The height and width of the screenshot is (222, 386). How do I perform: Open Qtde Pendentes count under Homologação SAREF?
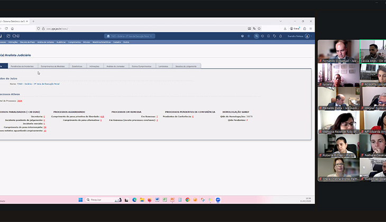(247, 120)
